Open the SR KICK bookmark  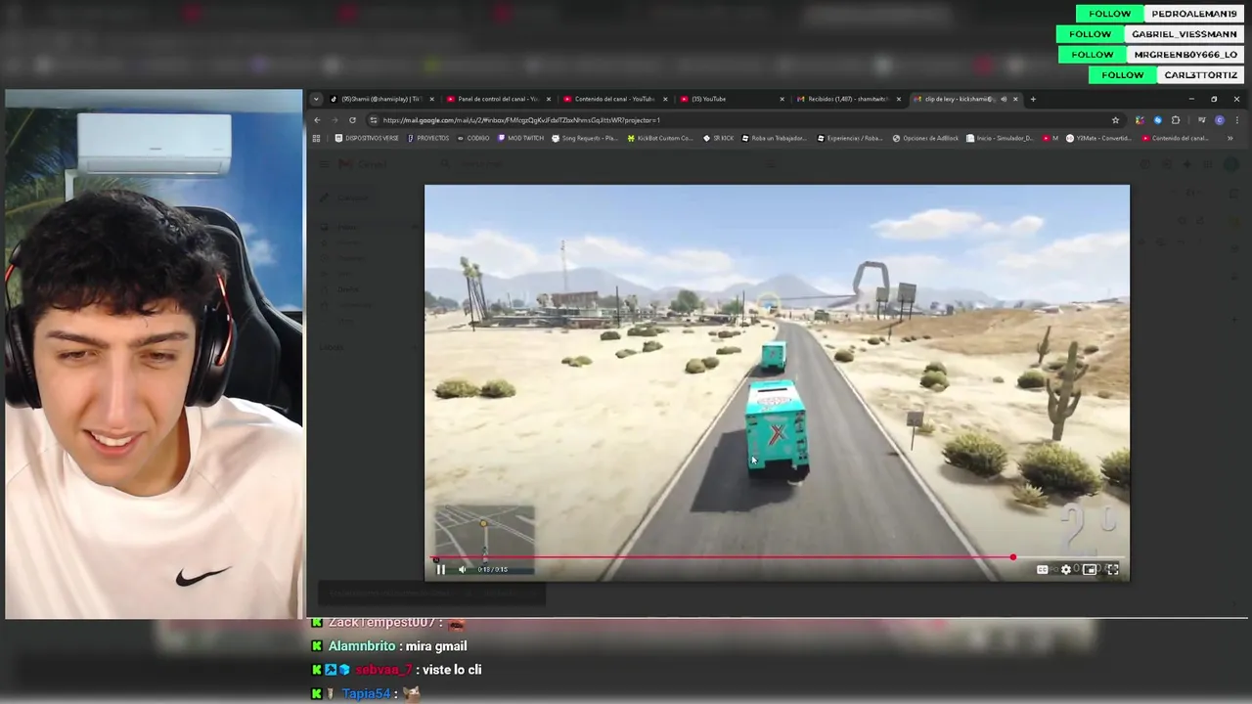pos(718,138)
